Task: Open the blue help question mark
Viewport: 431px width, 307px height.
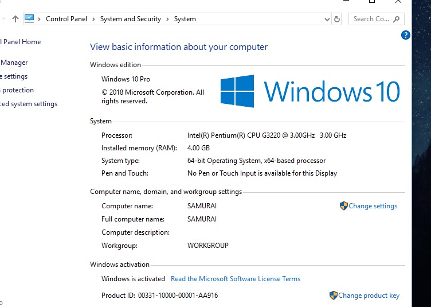Action: pos(405,35)
